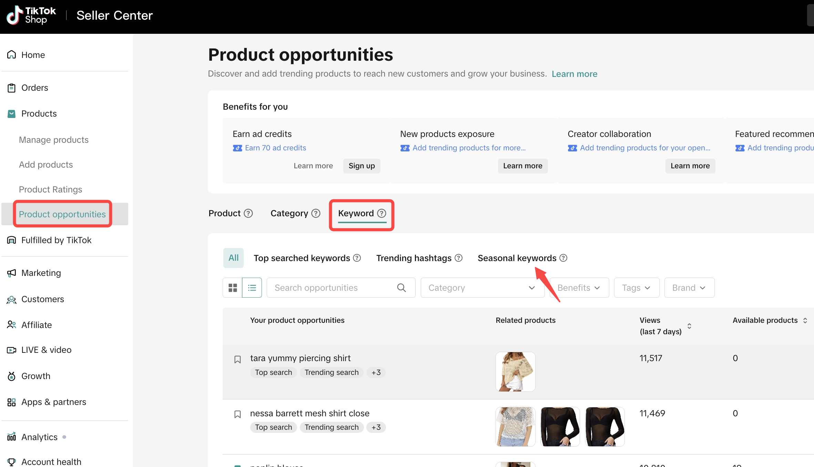Switch to the Product tab

coord(225,213)
